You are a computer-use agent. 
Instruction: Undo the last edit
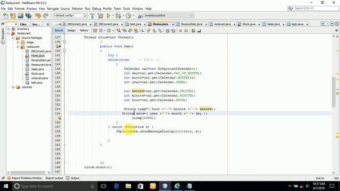coord(38,15)
